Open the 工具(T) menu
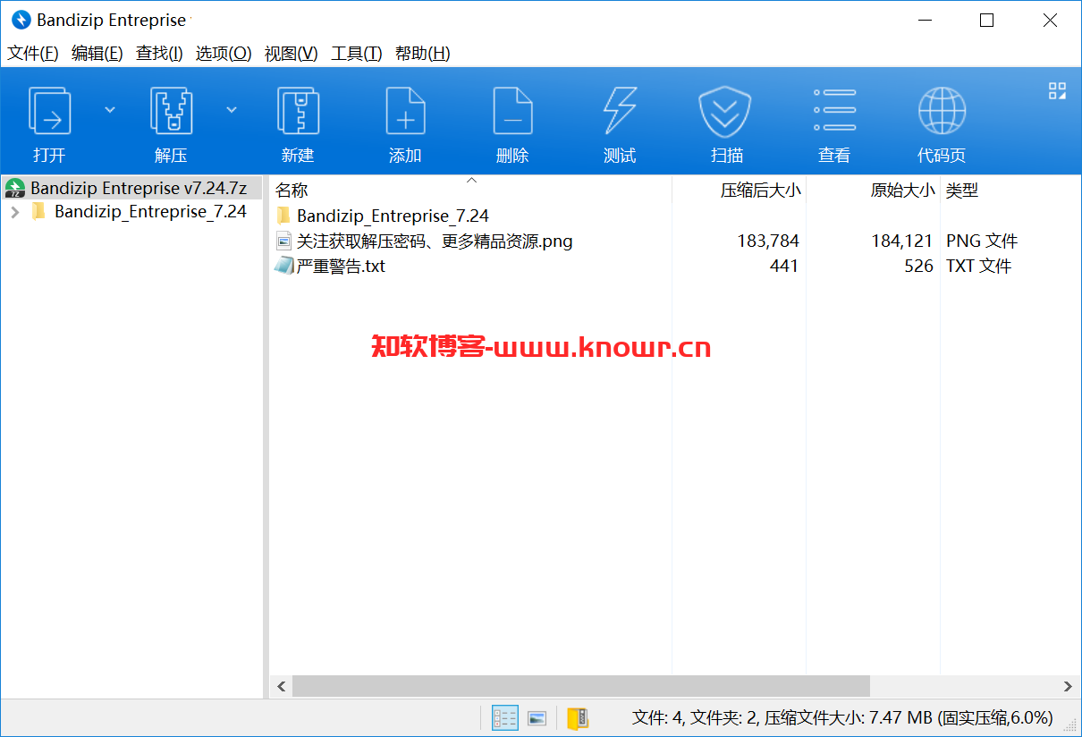The image size is (1082, 737). [x=356, y=54]
